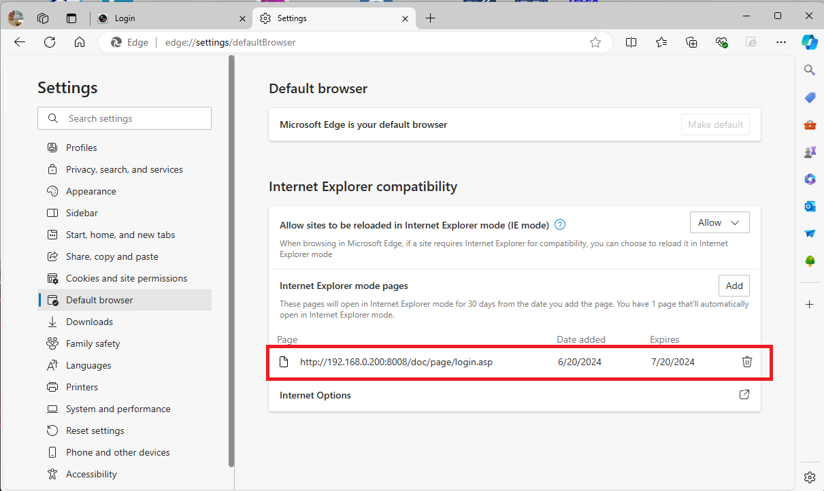Open split screen icon
The image size is (824, 491).
coord(631,42)
